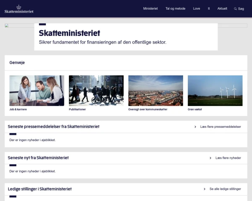Go to Læs flere pressemeddelelser
The image size is (252, 201).
point(220,126)
